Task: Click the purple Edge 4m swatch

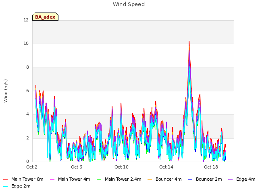Action: point(231,179)
